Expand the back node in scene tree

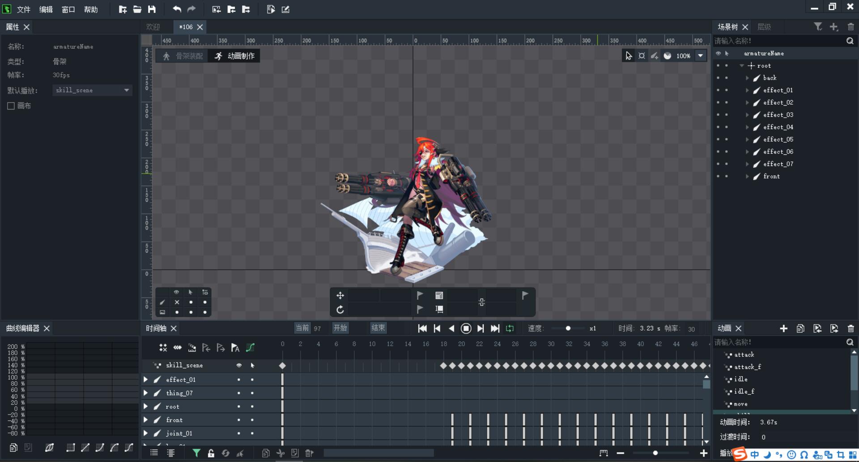[x=747, y=78]
